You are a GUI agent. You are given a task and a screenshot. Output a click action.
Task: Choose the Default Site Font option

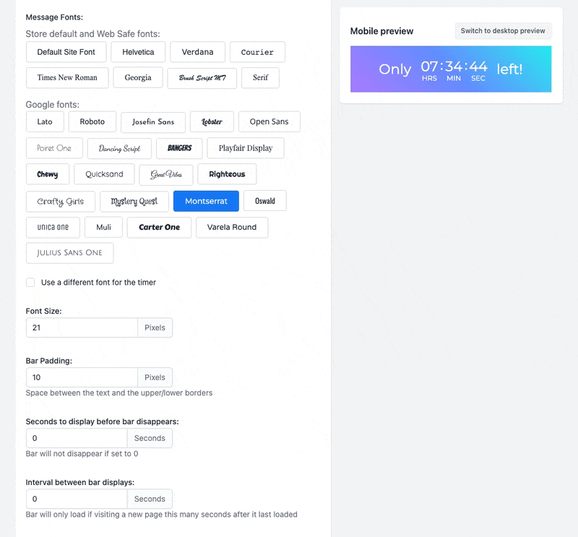[66, 52]
